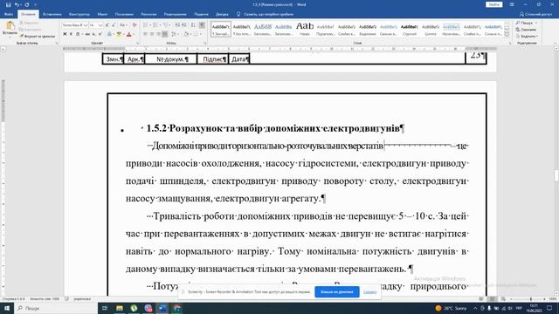Image resolution: width=559 pixels, height=314 pixels.
Task: Open File Explorer from the taskbar
Action: (x=120, y=308)
